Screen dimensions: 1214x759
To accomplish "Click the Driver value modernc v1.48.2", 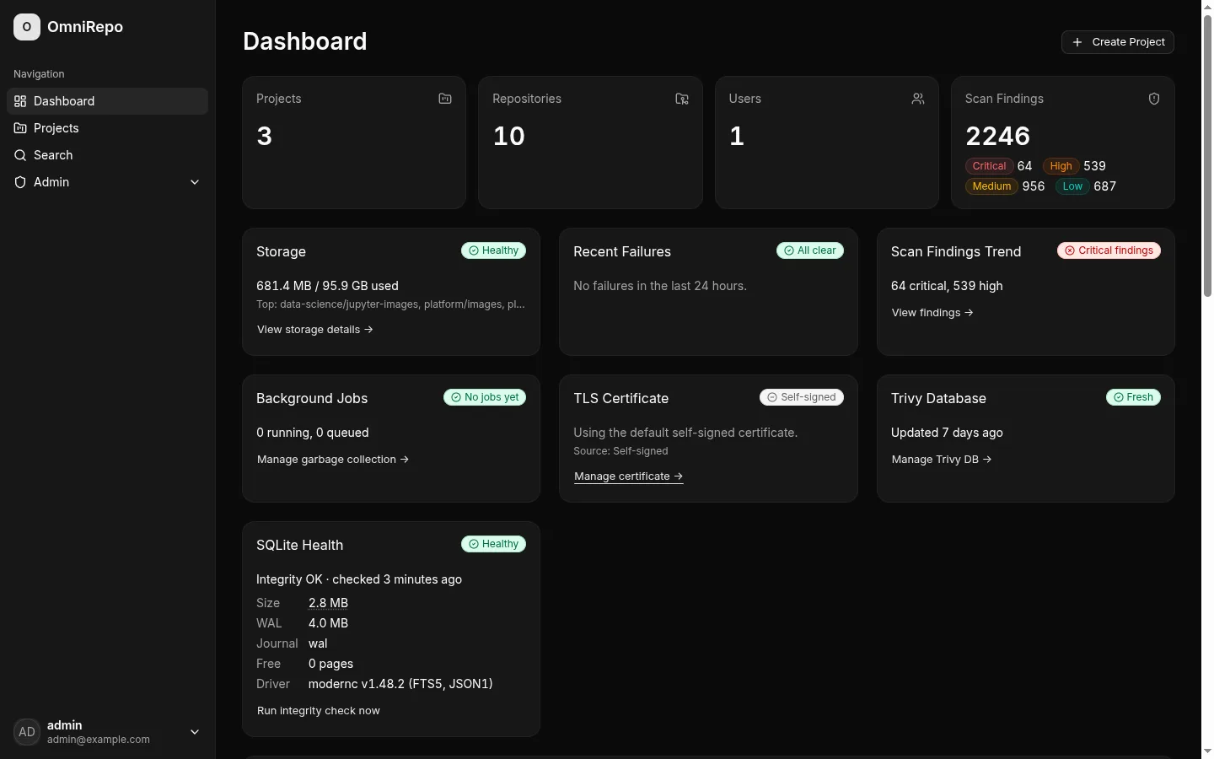I will point(400,684).
